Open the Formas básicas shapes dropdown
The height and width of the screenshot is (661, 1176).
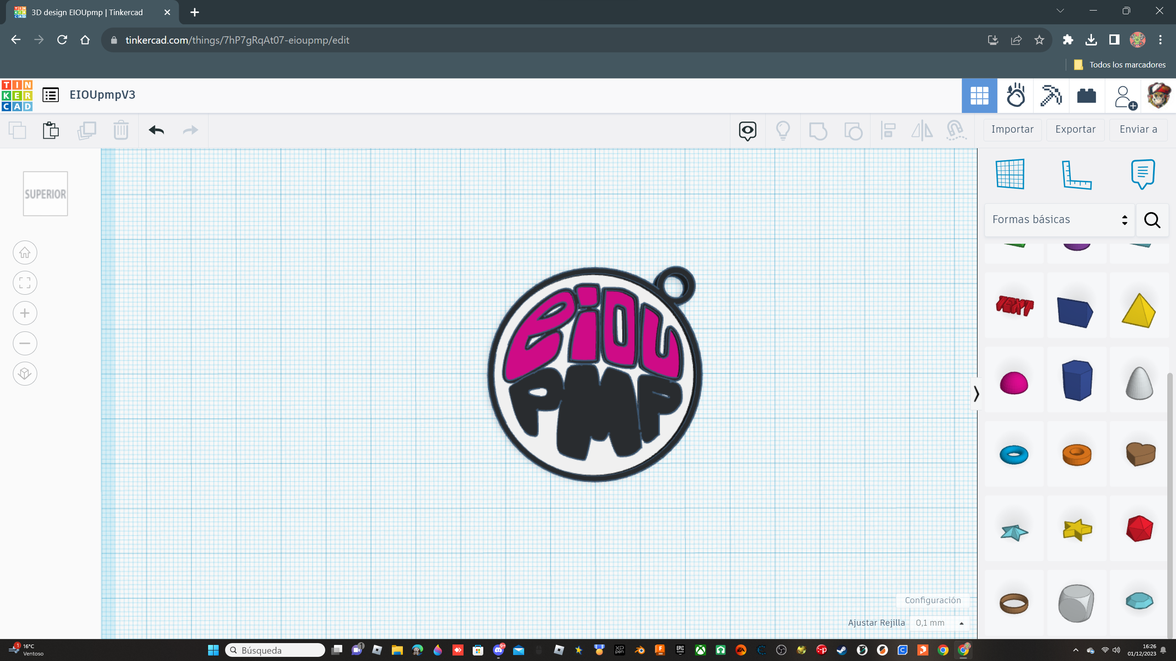coord(1059,220)
